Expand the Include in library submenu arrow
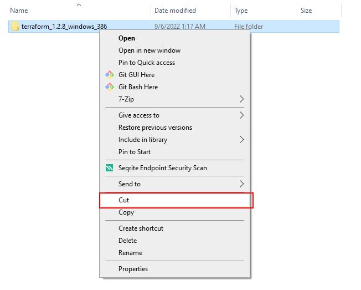361x290 pixels. coord(241,140)
